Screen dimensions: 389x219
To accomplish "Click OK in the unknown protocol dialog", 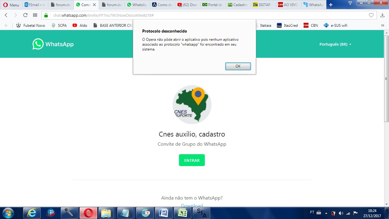I will point(238,66).
